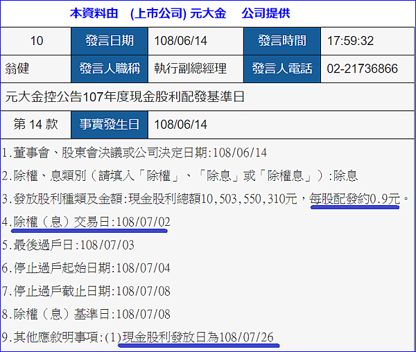This screenshot has width=416, height=352.
Task: Click the 發言日期 header cell
Action: point(110,41)
